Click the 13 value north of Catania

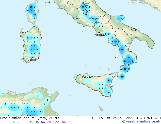109,81
